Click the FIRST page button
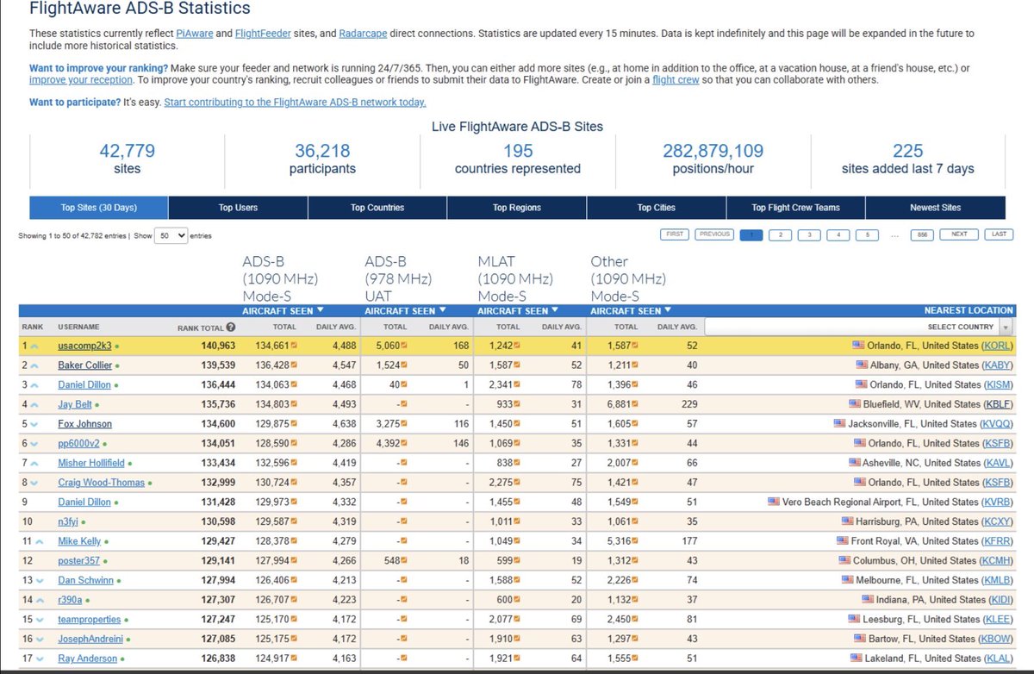The height and width of the screenshot is (674, 1034). point(676,234)
